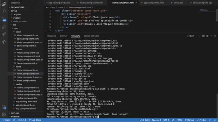Split the terminal panel
The width and height of the screenshot is (218, 122).
(x=203, y=36)
